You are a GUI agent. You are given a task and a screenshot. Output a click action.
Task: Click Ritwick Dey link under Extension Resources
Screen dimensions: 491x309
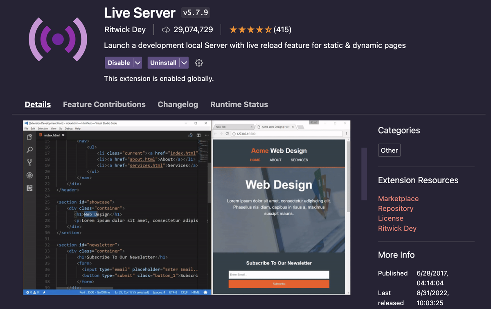pos(397,228)
